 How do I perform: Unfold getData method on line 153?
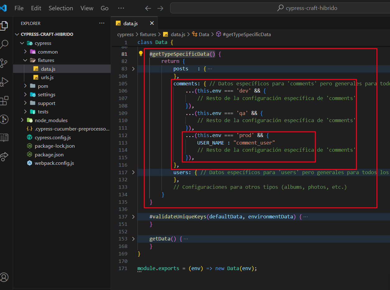[x=133, y=239]
